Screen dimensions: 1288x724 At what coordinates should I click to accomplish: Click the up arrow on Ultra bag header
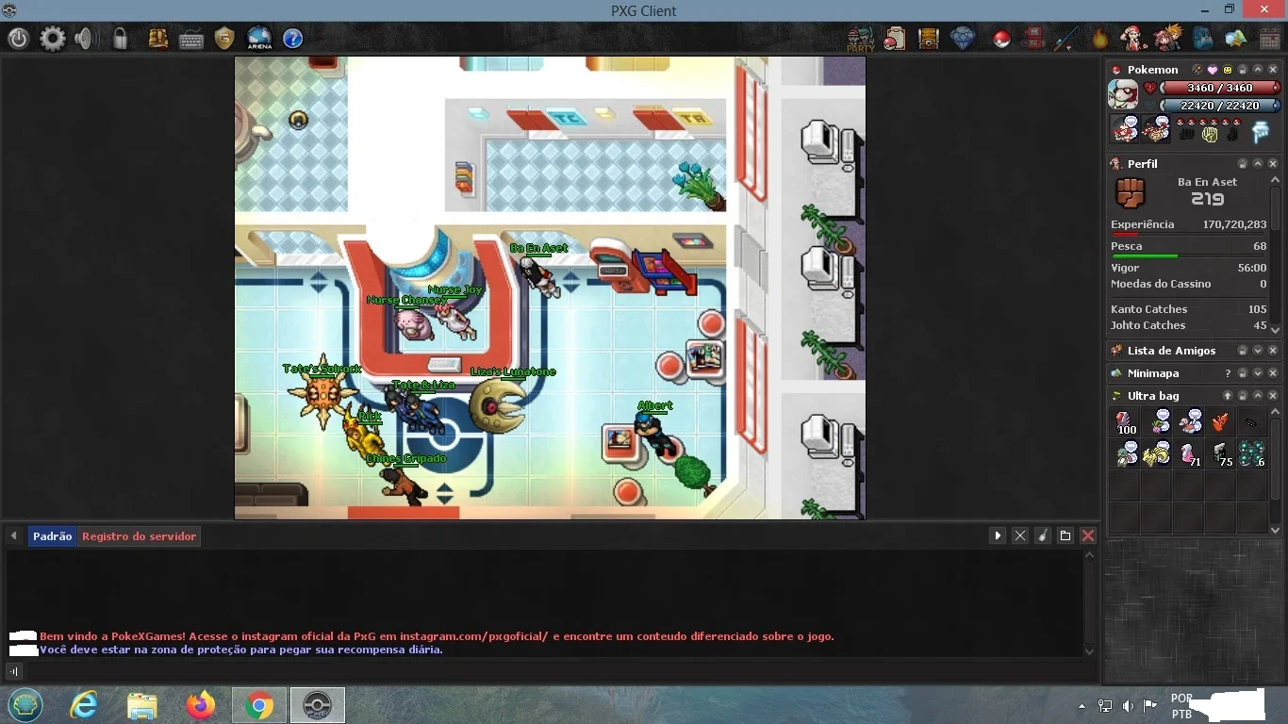(x=1228, y=396)
